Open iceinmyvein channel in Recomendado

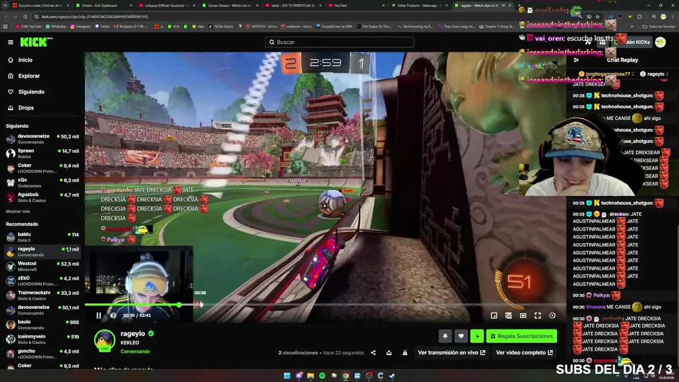point(42,339)
